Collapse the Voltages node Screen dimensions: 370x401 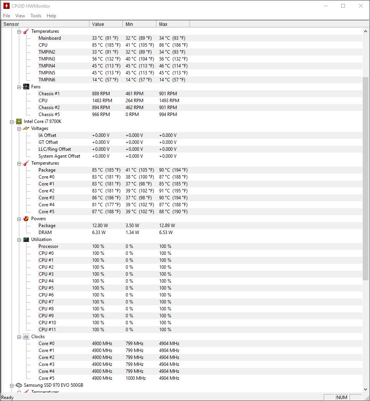pos(19,129)
